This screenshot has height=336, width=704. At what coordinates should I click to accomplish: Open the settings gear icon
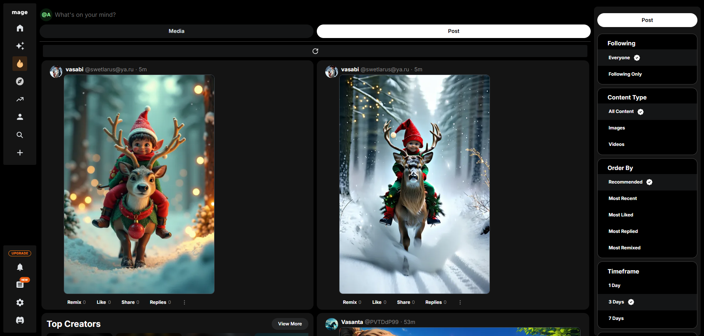(20, 303)
